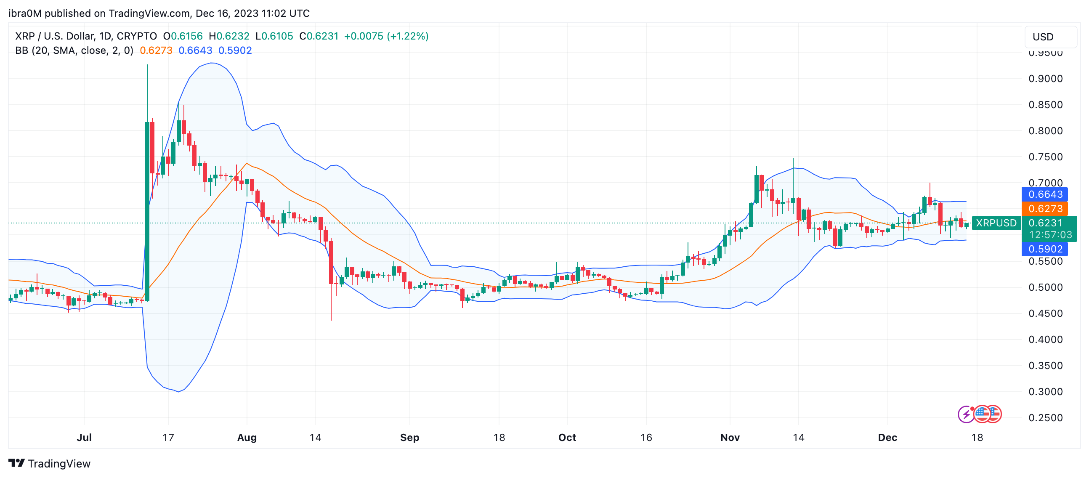This screenshot has height=478, width=1089.
Task: Click the 16 date label after Oct
Action: pos(646,438)
